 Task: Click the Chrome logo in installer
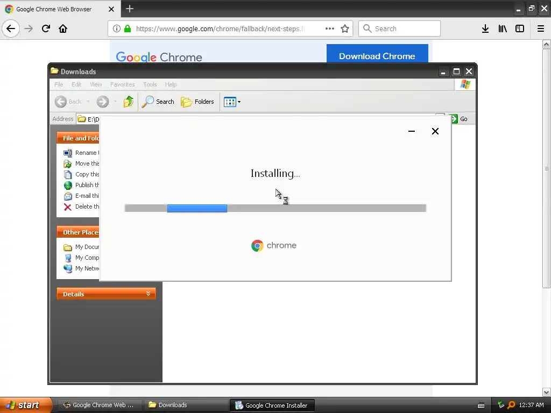coord(257,245)
